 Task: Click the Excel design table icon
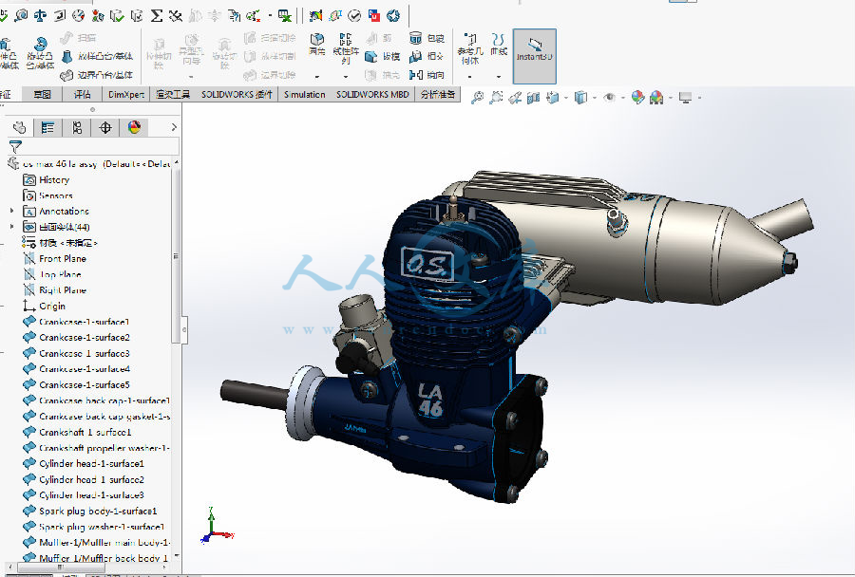(285, 16)
